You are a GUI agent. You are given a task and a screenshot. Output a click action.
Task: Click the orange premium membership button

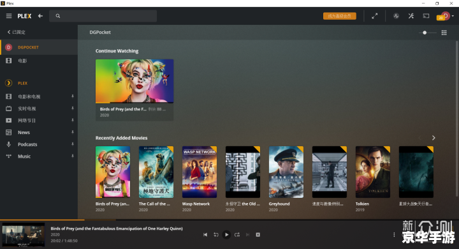tap(340, 16)
